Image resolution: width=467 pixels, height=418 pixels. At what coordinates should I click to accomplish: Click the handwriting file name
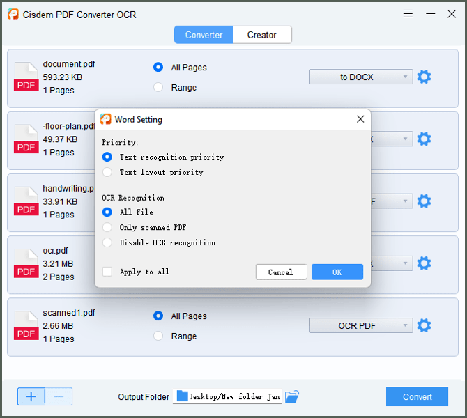(68, 189)
